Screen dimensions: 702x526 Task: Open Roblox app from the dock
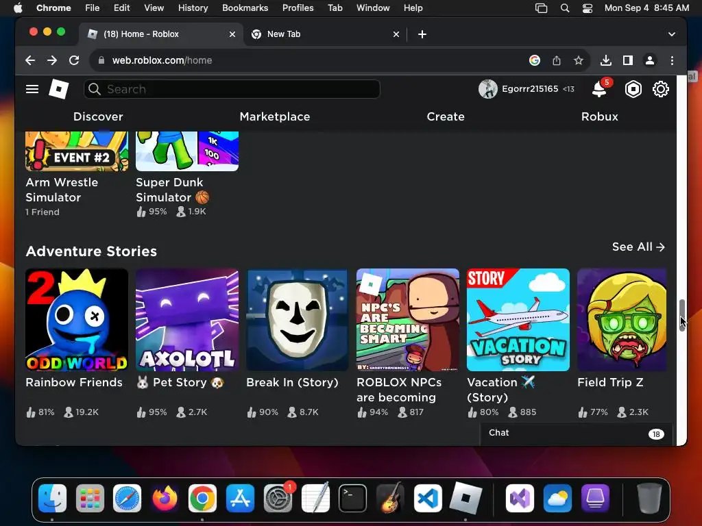(x=465, y=499)
